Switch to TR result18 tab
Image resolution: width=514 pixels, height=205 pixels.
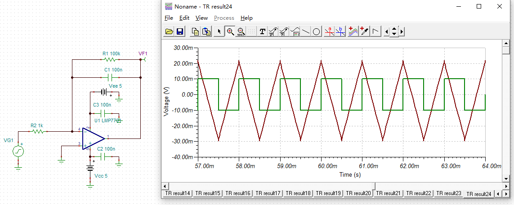click(x=298, y=193)
